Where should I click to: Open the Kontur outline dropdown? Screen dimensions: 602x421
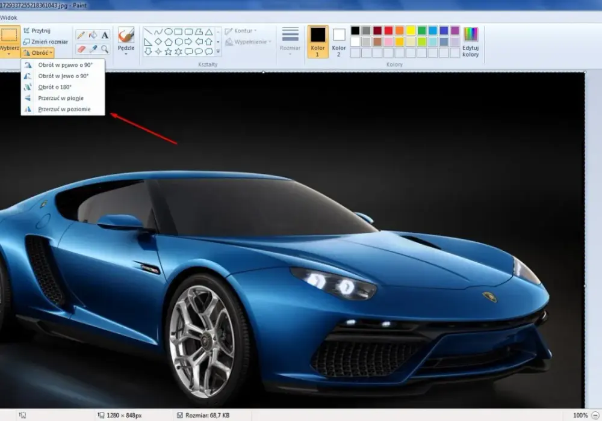(x=241, y=31)
